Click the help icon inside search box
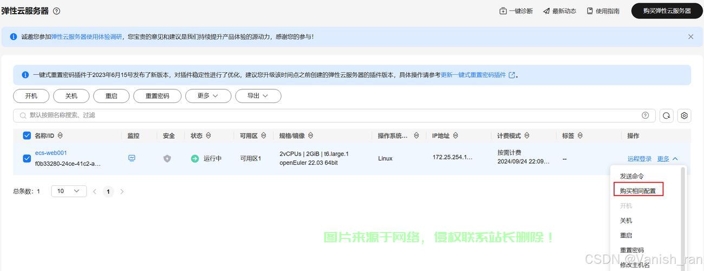704x271 pixels. coord(645,115)
